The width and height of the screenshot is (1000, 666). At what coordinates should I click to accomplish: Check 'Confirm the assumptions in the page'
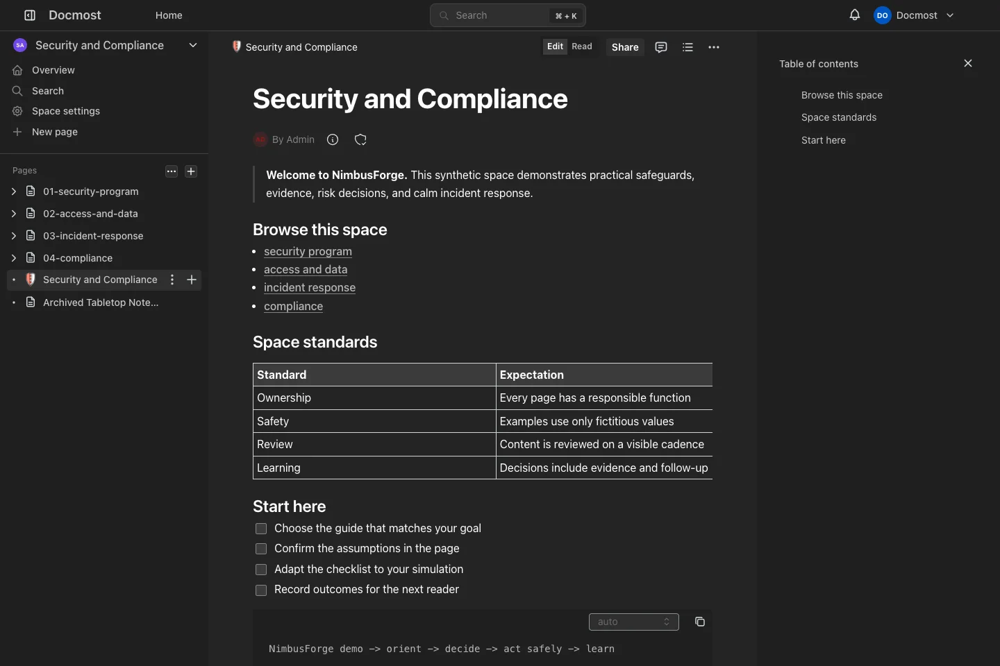point(261,549)
